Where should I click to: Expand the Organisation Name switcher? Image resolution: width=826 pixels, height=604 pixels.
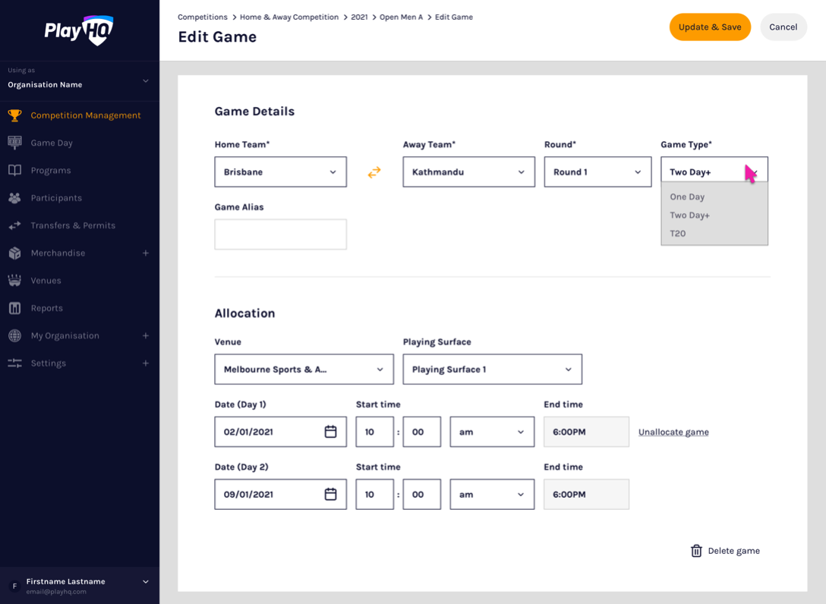[x=146, y=81]
